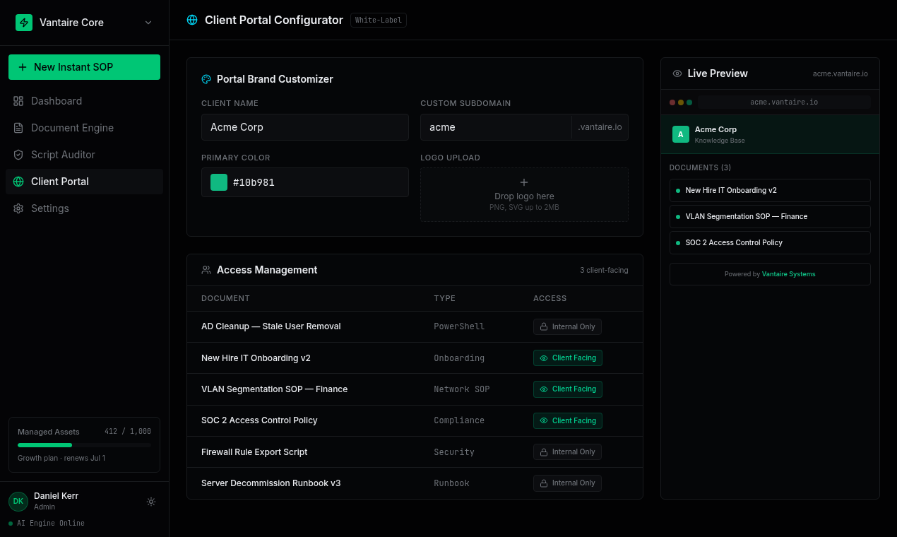Image resolution: width=897 pixels, height=537 pixels.
Task: Click the 'Onboarding' type cell
Action: [459, 358]
